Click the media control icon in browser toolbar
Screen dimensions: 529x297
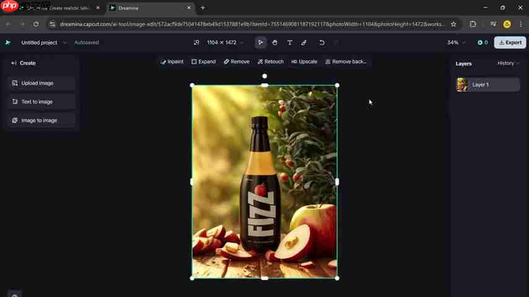pyautogui.click(x=493, y=24)
